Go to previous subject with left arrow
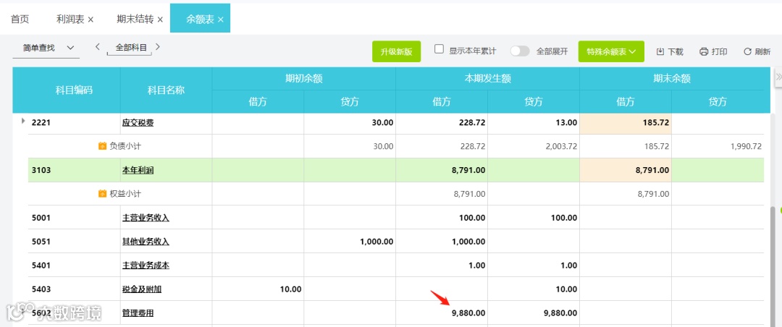Image resolution: width=782 pixels, height=327 pixels. (98, 47)
